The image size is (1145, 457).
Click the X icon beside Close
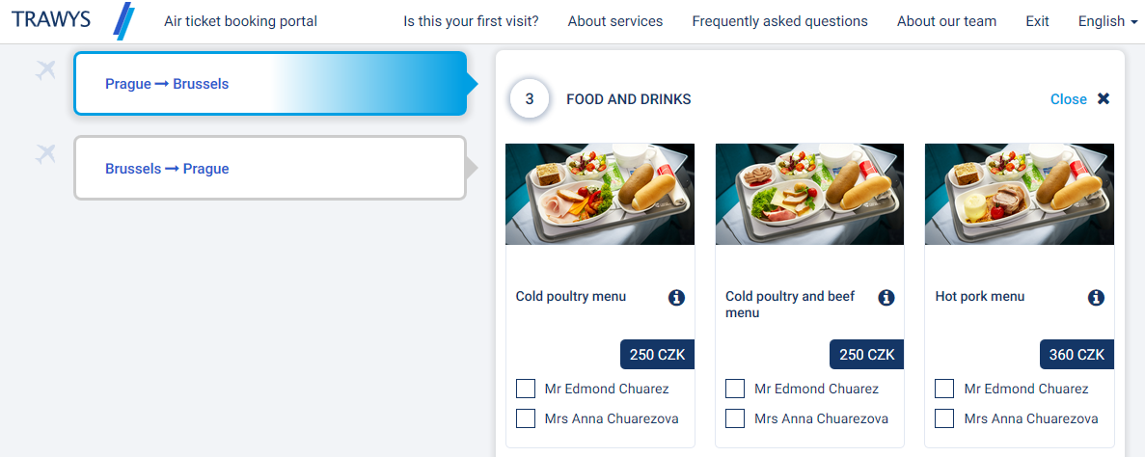[x=1104, y=98]
